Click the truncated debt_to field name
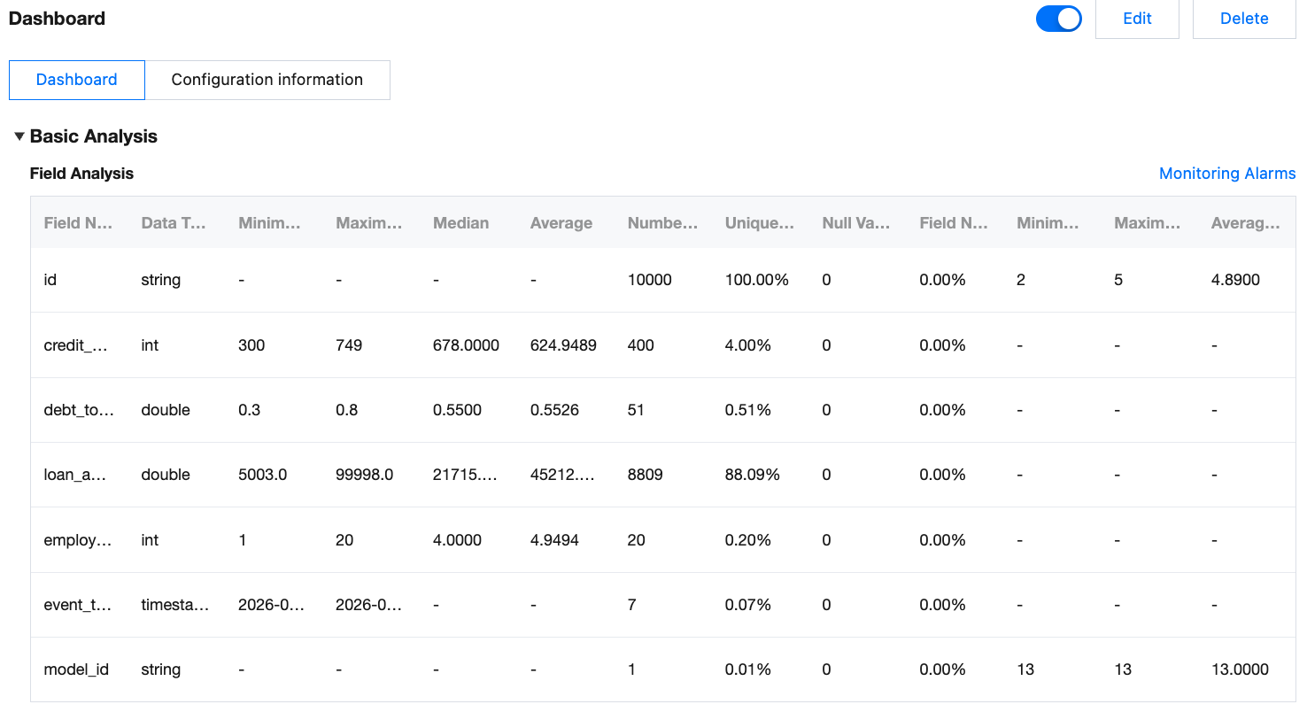Image resolution: width=1307 pixels, height=712 pixels. coord(78,410)
